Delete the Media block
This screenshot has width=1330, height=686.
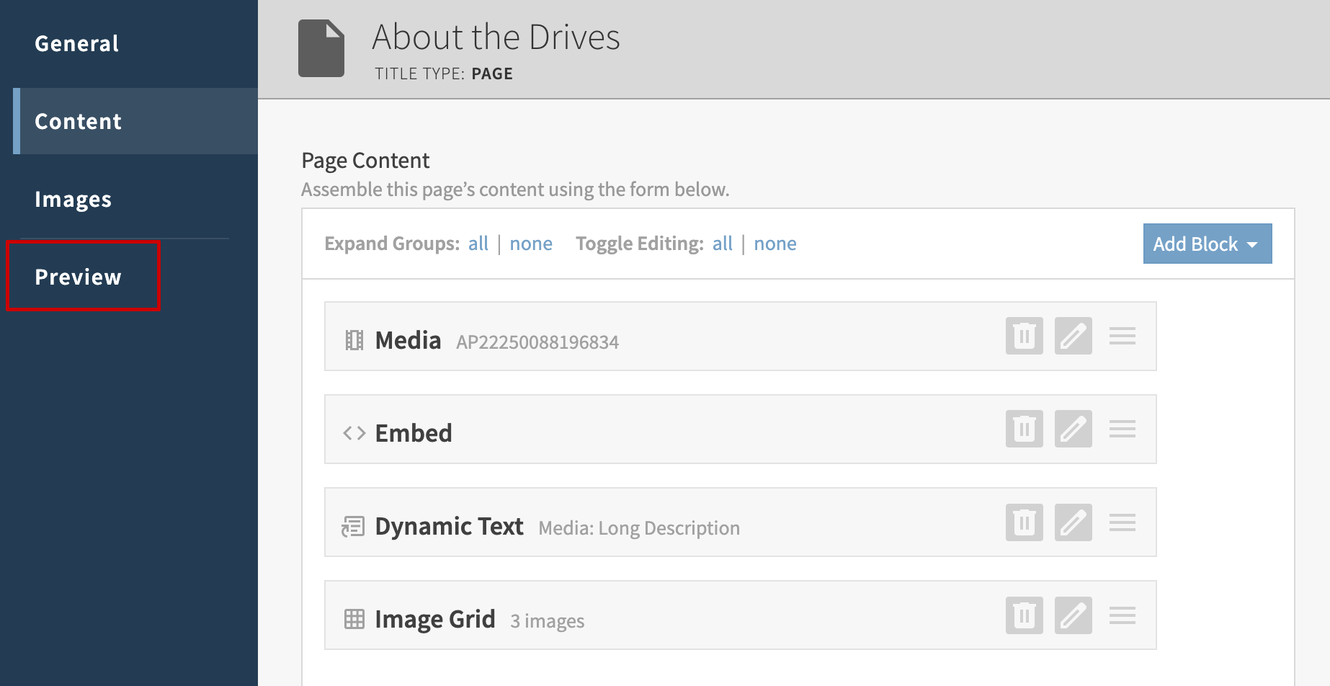click(x=1024, y=336)
